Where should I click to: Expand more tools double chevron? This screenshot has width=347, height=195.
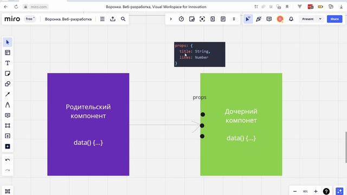(x=234, y=19)
